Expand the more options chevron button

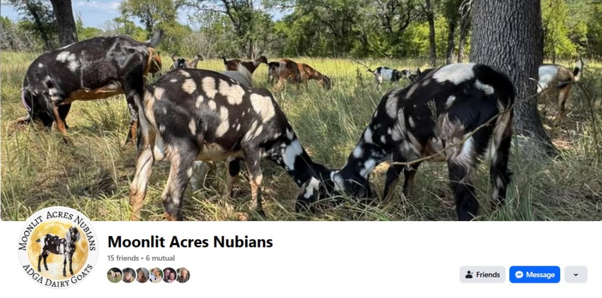tap(576, 275)
